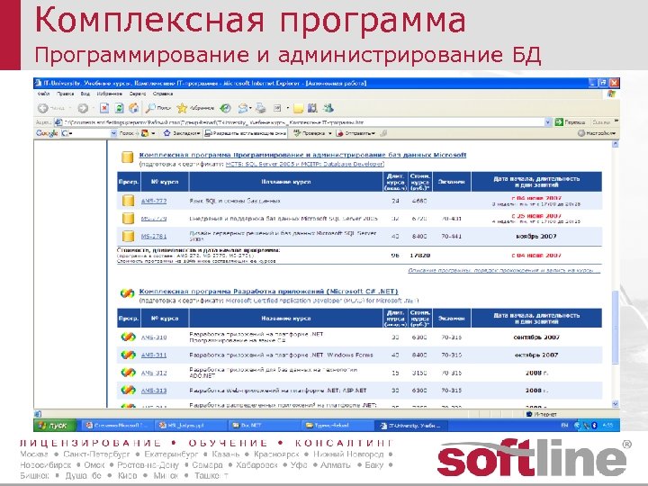Click the vertical scrollbar thumb

tap(615, 327)
